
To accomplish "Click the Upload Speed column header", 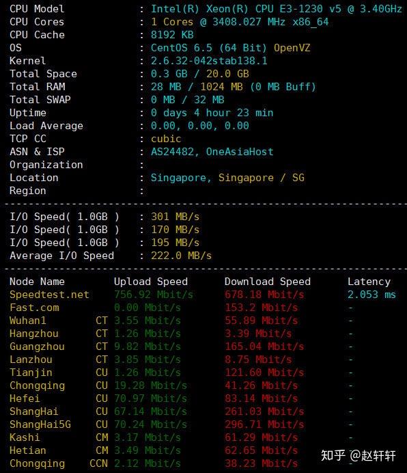I will tap(151, 282).
